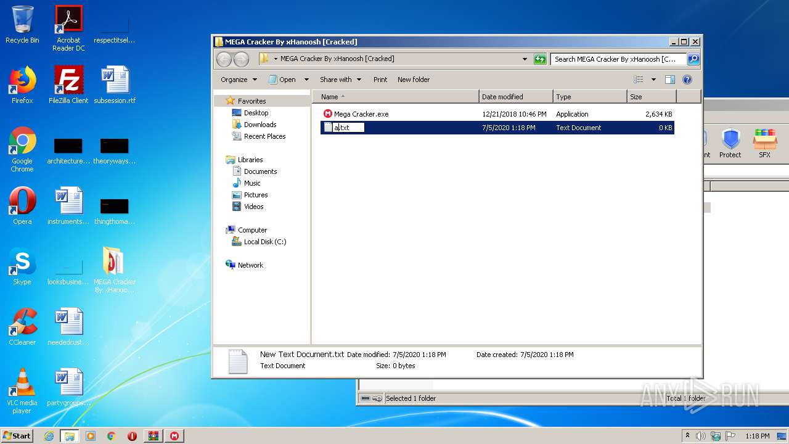The width and height of the screenshot is (789, 444).
Task: Open Windows Media Player taskbar icon
Action: coord(91,436)
